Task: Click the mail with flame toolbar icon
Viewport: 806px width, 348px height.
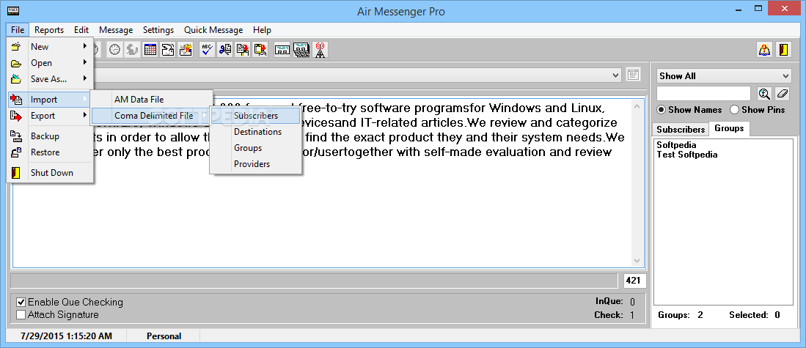Action: [x=185, y=50]
